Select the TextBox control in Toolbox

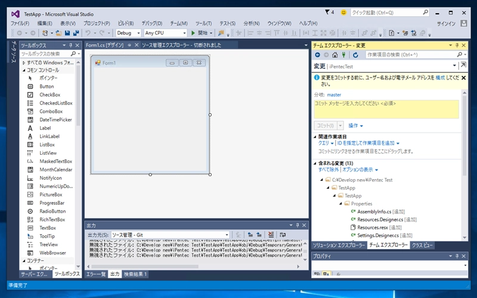[x=48, y=228]
